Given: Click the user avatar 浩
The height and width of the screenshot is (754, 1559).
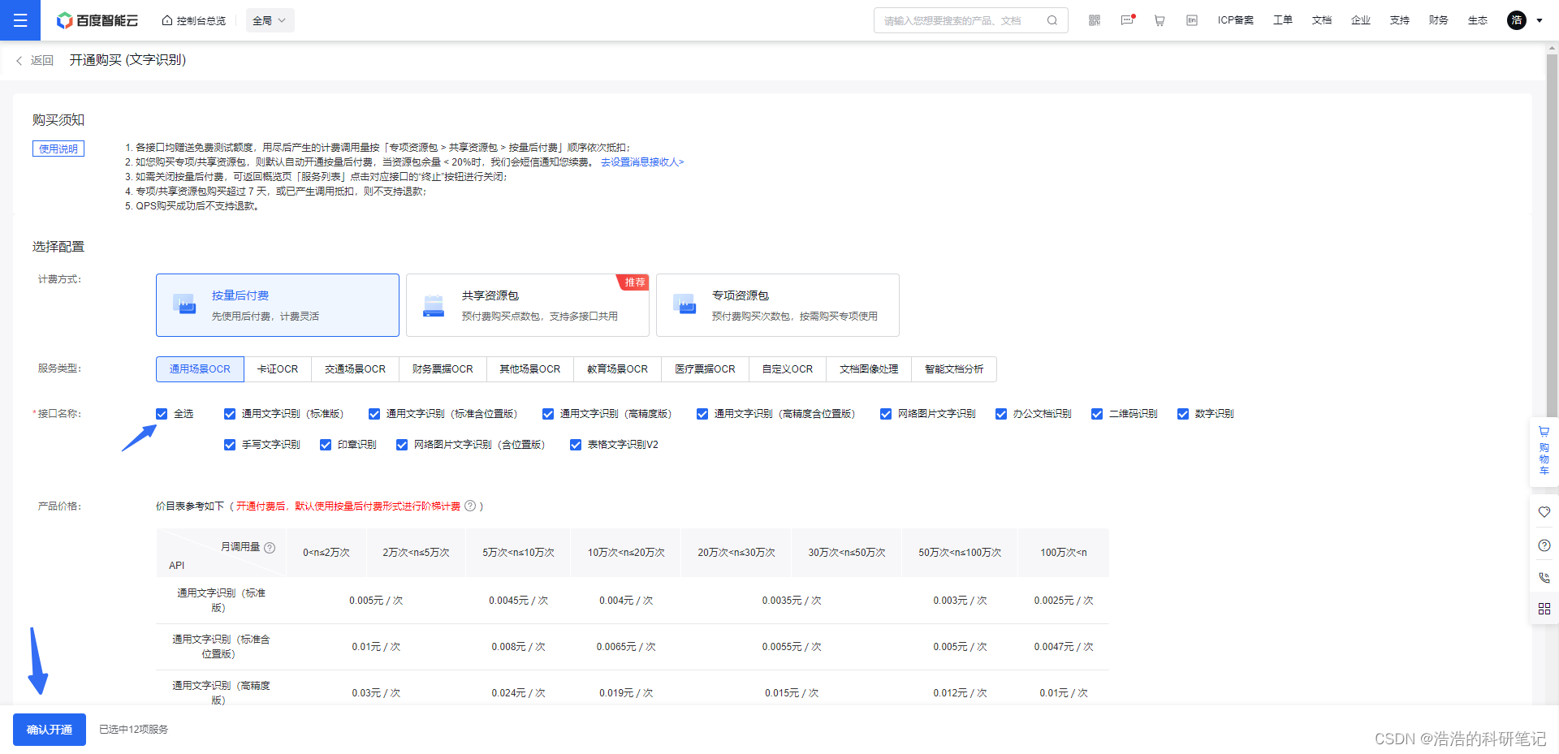Looking at the screenshot, I should pyautogui.click(x=1517, y=20).
